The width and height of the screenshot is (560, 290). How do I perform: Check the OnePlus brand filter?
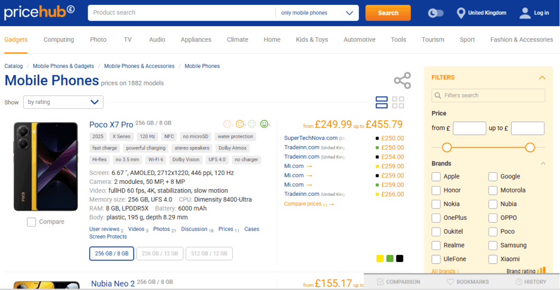pos(436,218)
